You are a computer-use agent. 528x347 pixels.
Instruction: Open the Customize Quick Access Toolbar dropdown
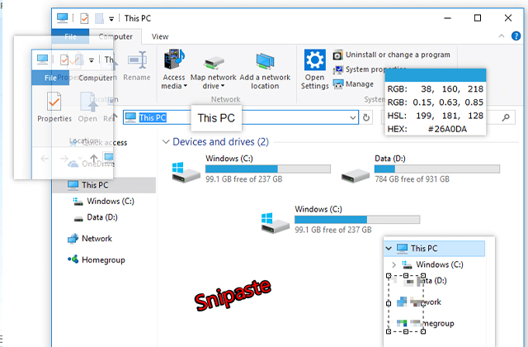[111, 19]
